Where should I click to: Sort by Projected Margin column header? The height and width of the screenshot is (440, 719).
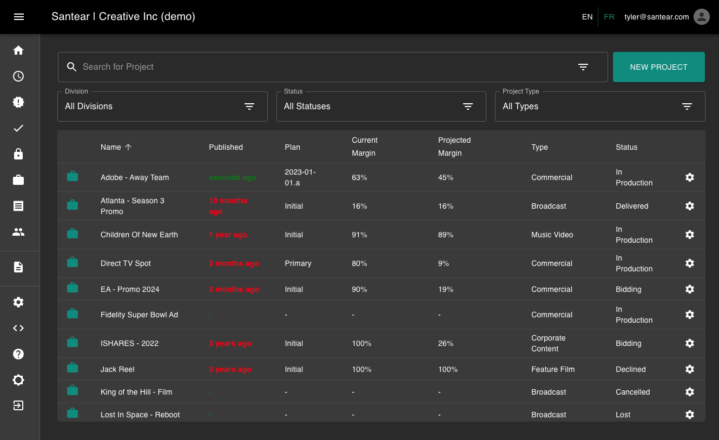click(x=454, y=146)
